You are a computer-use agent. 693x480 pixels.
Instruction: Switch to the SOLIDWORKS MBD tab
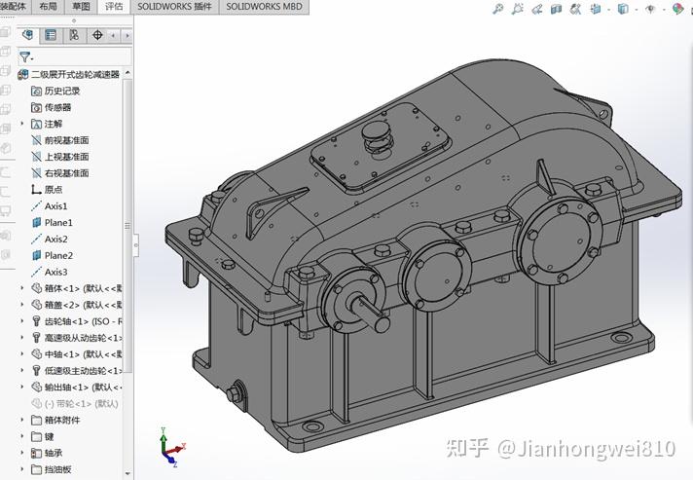pyautogui.click(x=265, y=6)
